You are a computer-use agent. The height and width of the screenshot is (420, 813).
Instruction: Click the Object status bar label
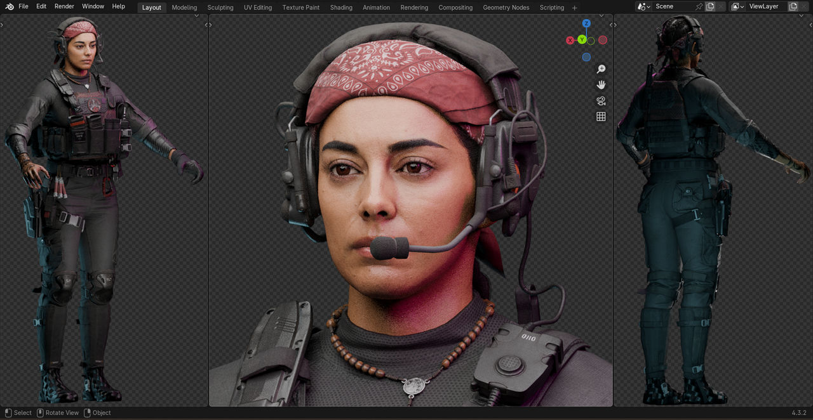(102, 413)
